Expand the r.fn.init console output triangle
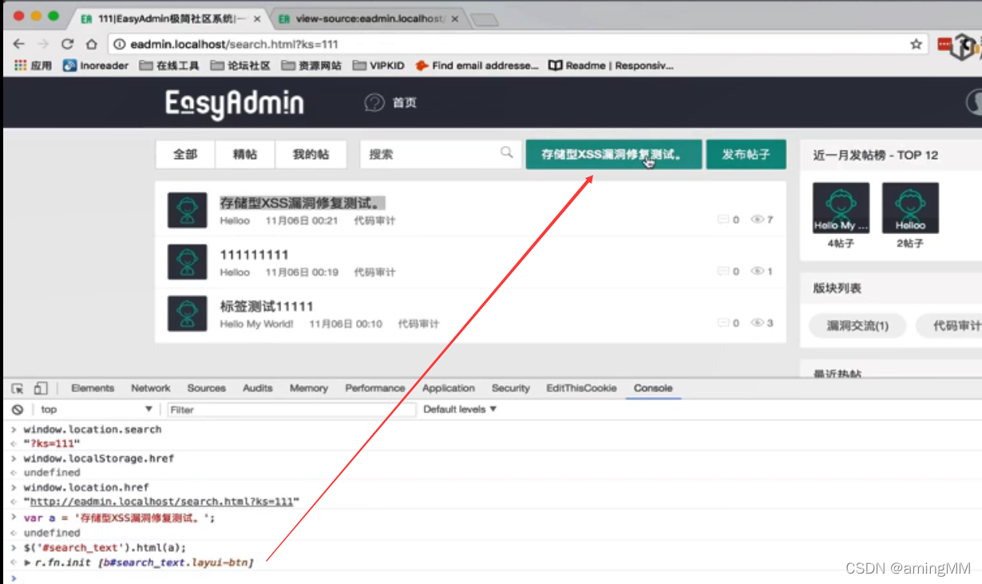Screen dimensions: 982x584 pos(28,563)
